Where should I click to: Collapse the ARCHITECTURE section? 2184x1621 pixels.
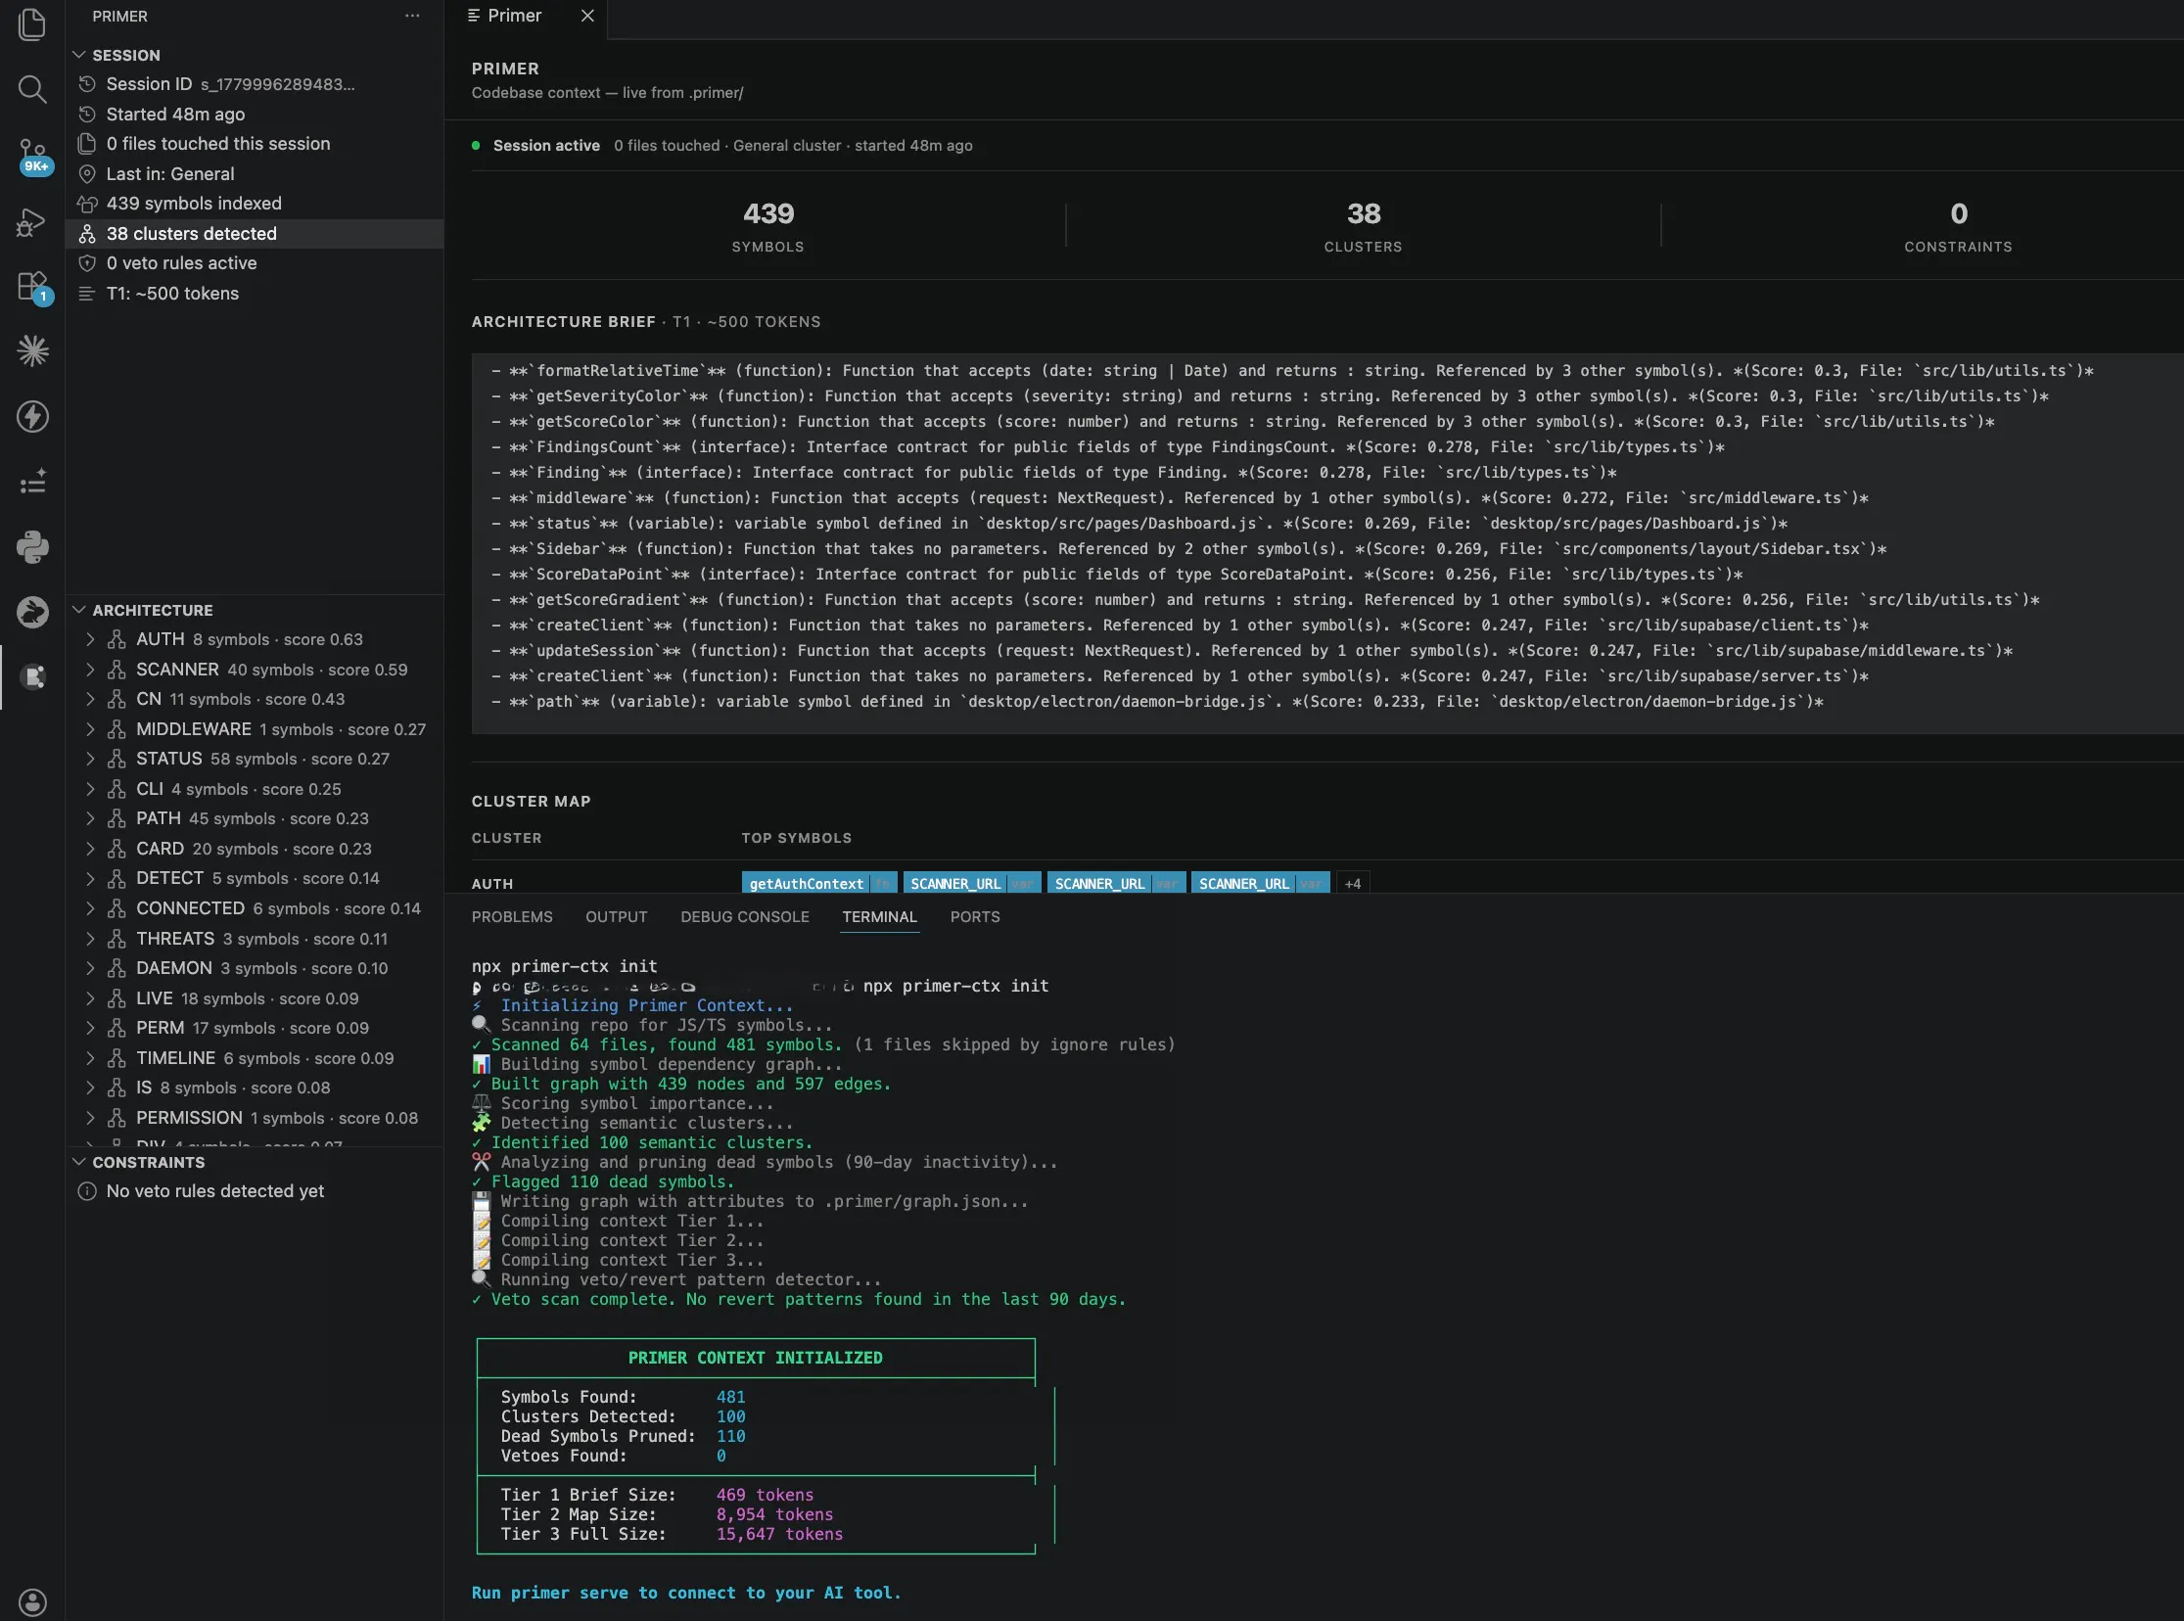[78, 610]
